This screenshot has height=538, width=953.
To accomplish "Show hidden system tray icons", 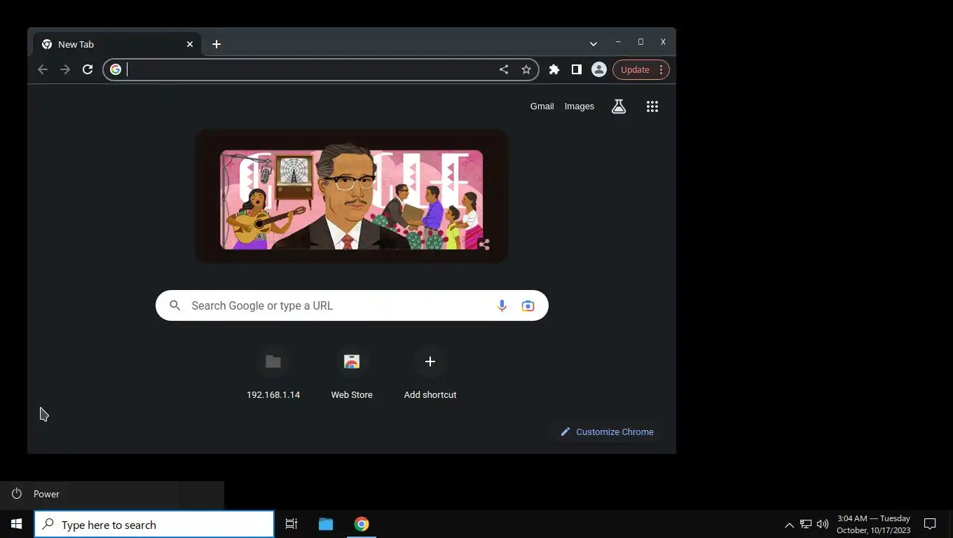I will pyautogui.click(x=789, y=524).
